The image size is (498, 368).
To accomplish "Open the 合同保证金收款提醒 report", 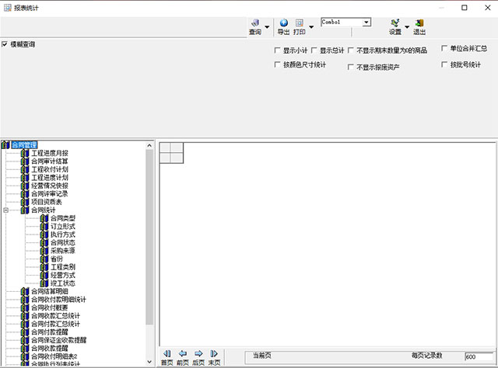I will [59, 340].
